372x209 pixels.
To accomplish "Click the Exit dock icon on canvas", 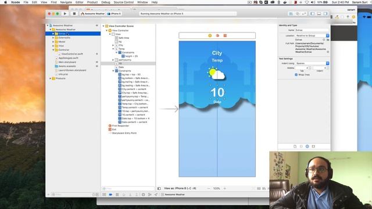I will (x=225, y=35).
